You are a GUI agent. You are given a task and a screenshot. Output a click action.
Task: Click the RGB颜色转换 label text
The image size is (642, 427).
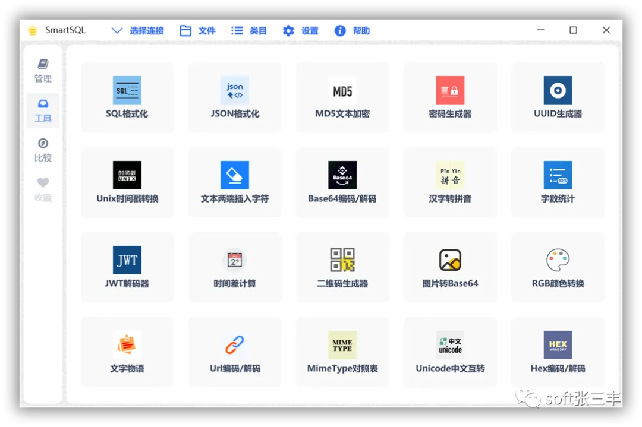(558, 283)
